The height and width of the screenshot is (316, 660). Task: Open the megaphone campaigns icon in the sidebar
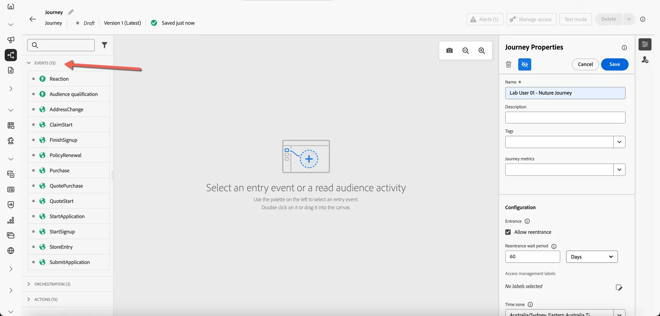coord(11,40)
